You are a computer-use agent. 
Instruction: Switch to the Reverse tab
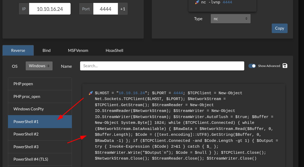point(18,51)
